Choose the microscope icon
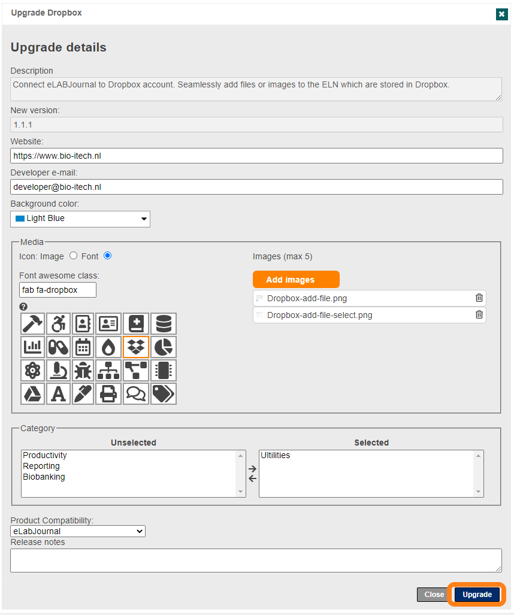Image resolution: width=514 pixels, height=615 pixels. click(x=58, y=371)
